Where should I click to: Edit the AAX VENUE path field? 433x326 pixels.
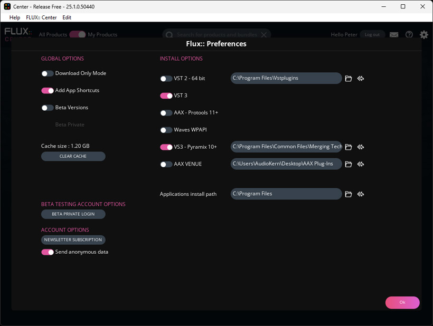coord(286,164)
